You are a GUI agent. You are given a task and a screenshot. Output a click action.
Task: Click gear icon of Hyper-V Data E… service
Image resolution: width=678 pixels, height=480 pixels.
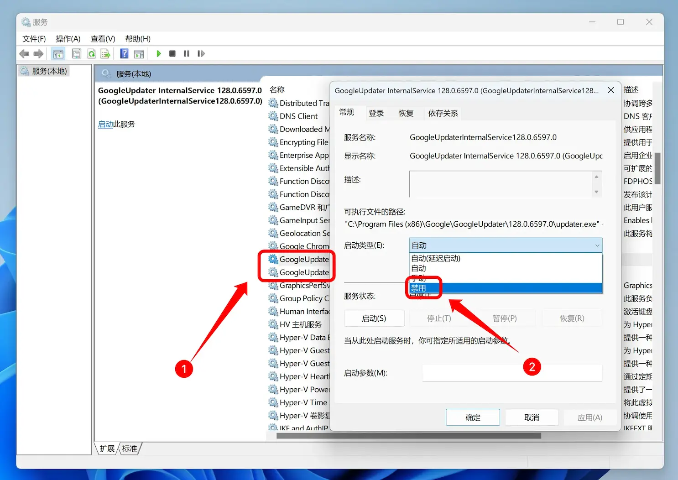(x=273, y=337)
